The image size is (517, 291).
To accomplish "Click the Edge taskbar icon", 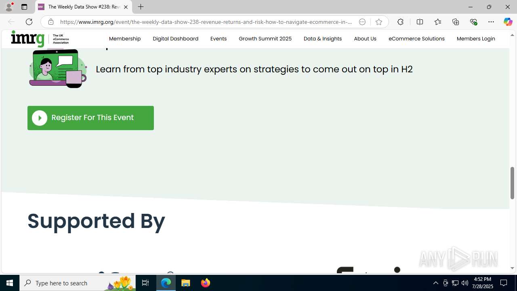I will 166,283.
